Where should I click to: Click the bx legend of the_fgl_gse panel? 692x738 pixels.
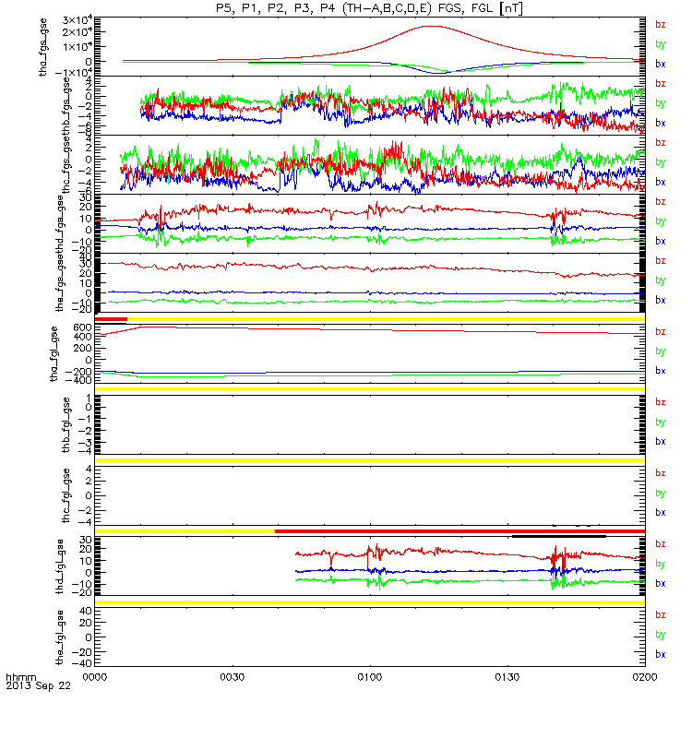point(661,654)
